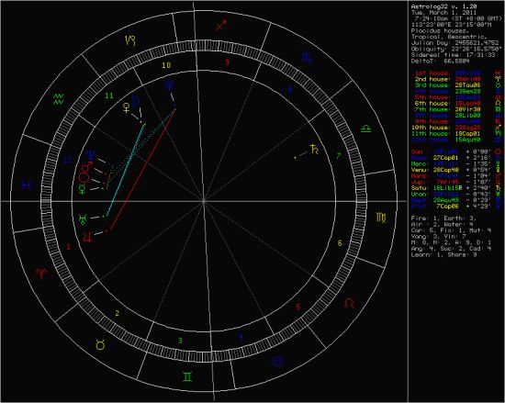Click the Taurus glyph beside the 3rd house row
The height and width of the screenshot is (403, 505).
coord(499,85)
